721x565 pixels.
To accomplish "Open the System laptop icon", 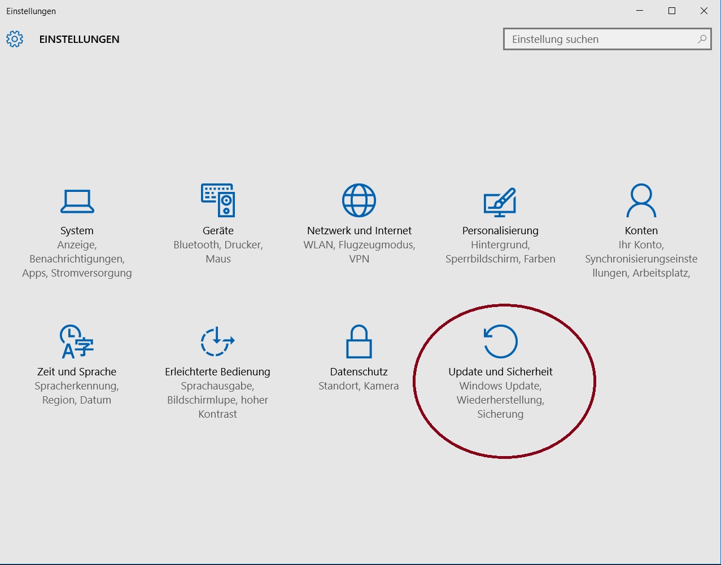I will click(77, 201).
